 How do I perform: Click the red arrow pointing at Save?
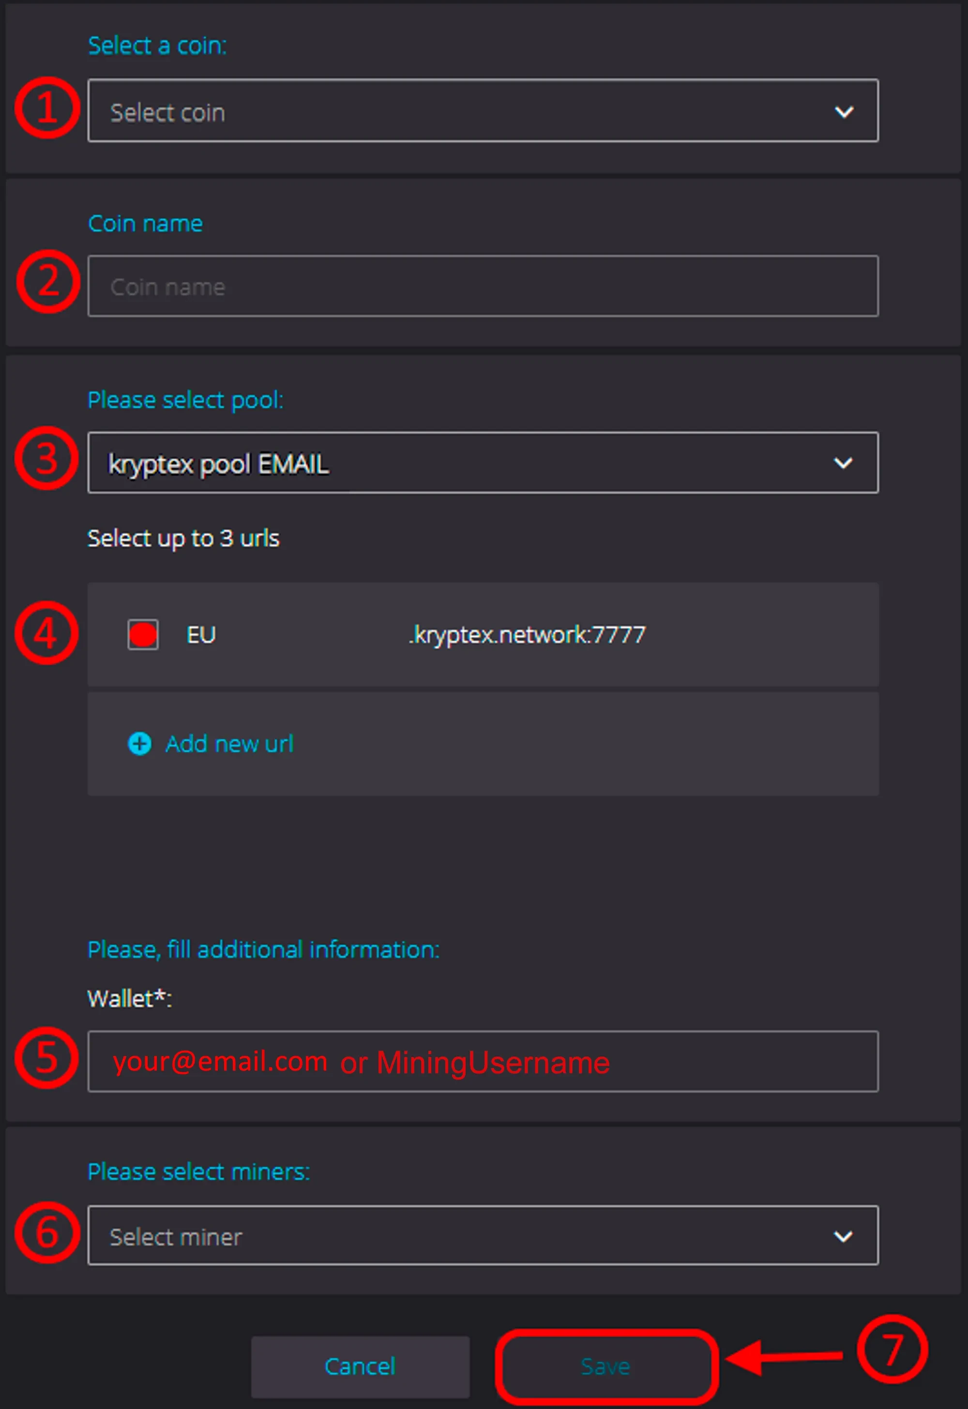pyautogui.click(x=784, y=1357)
